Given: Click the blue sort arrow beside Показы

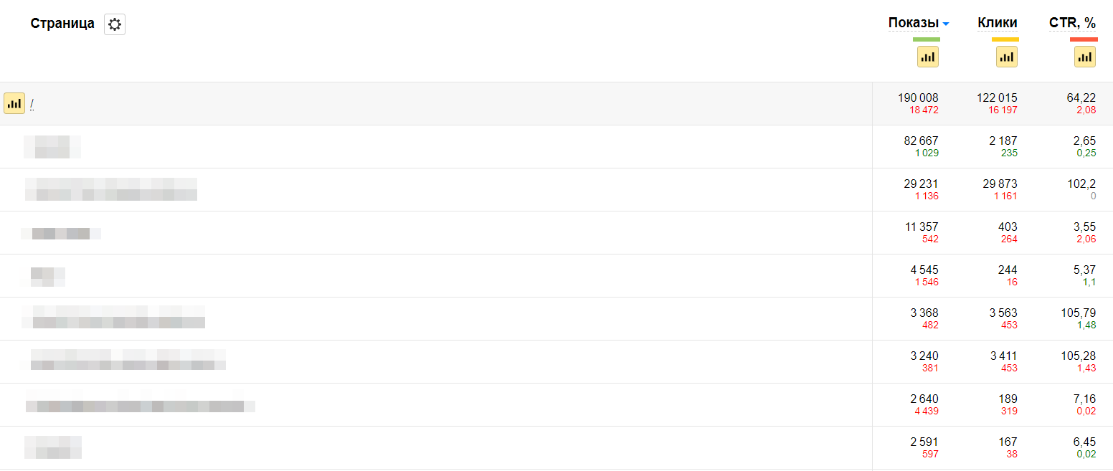Looking at the screenshot, I should [x=946, y=24].
